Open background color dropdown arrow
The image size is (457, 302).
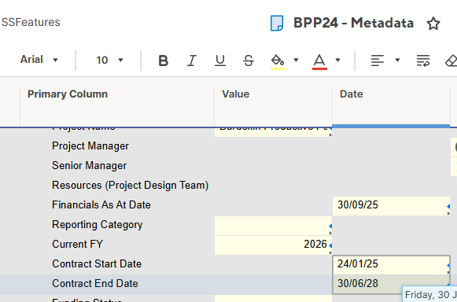(x=296, y=60)
